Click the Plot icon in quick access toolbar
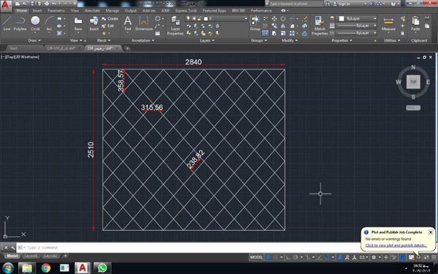438x274 pixels. tap(47, 4)
